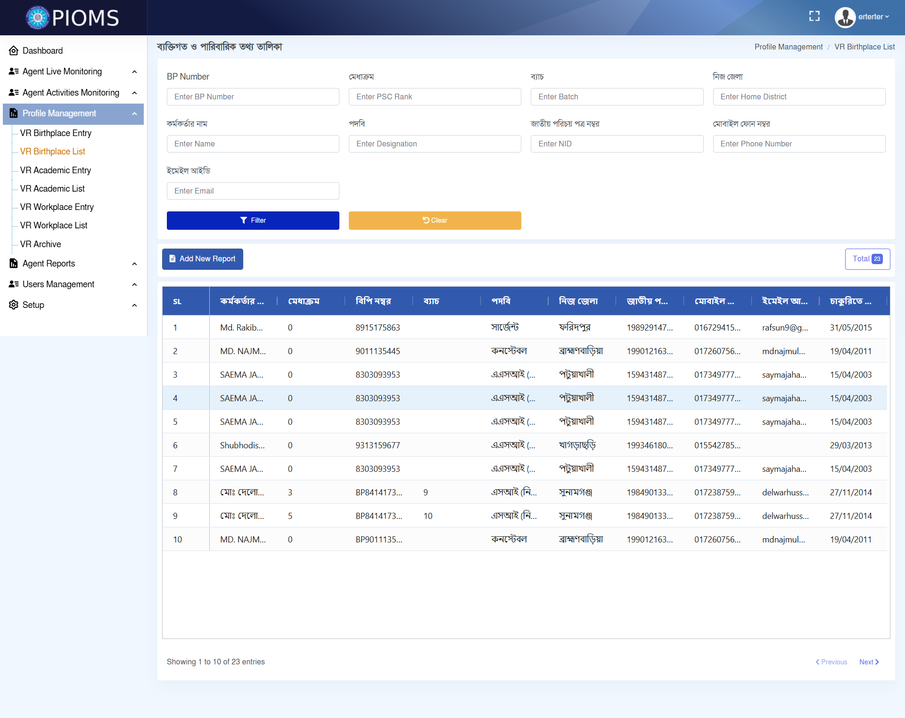Focus the Enter BP Number field
905x718 pixels.
(253, 97)
